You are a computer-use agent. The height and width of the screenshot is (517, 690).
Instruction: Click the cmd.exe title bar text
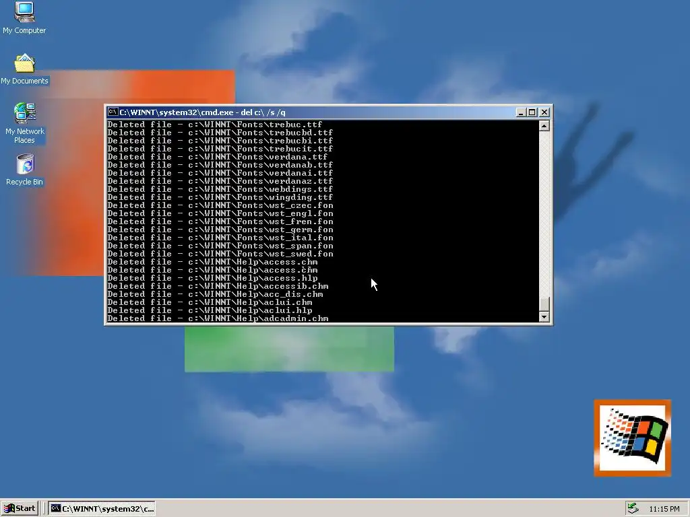tap(202, 112)
